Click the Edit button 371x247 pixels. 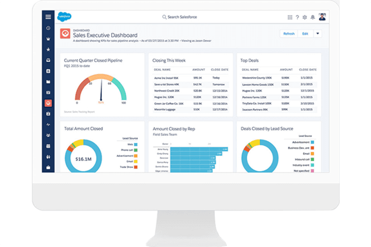[305, 33]
